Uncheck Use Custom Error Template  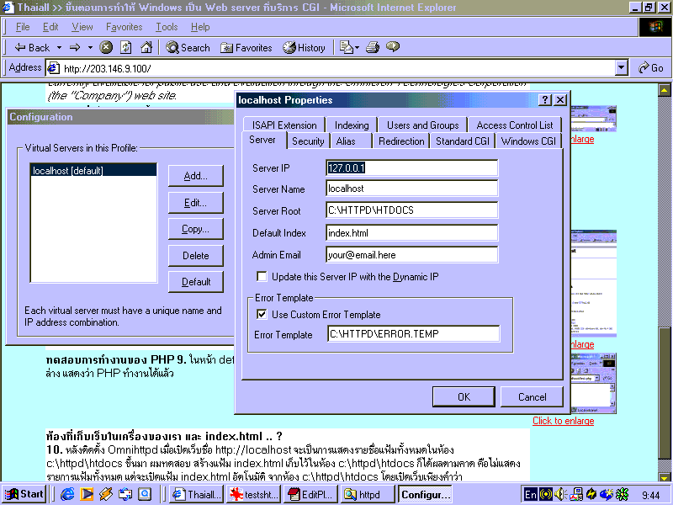(x=262, y=314)
